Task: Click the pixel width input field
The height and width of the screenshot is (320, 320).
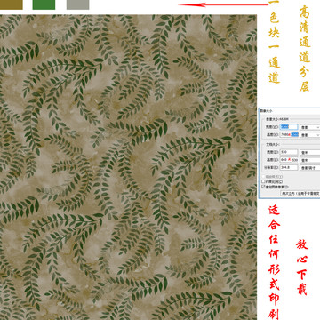Action: pos(289,127)
